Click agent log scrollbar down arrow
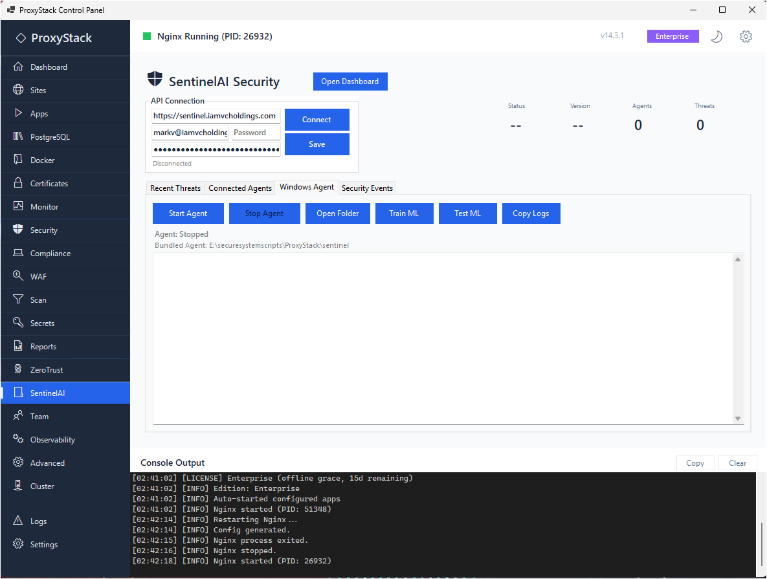Image resolution: width=767 pixels, height=579 pixels. (738, 419)
